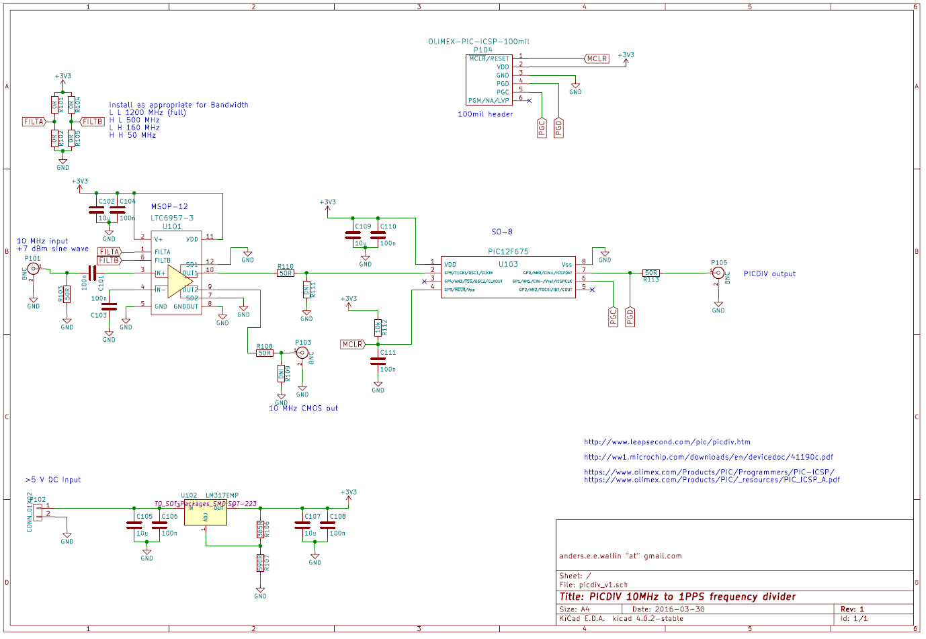Image resolution: width=926 pixels, height=639 pixels.
Task: Open the leapsecond.com picdiv.htm link
Action: (667, 442)
